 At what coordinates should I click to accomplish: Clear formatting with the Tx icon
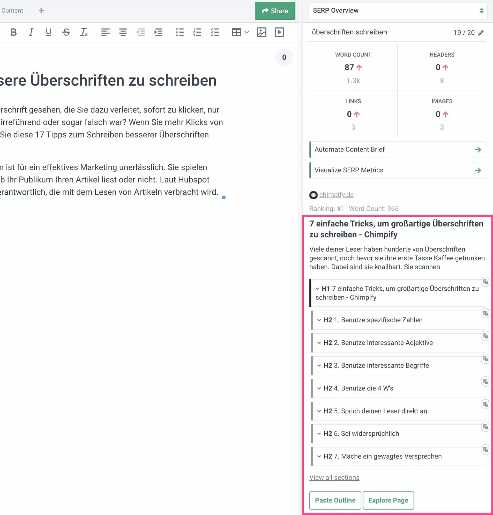point(84,32)
